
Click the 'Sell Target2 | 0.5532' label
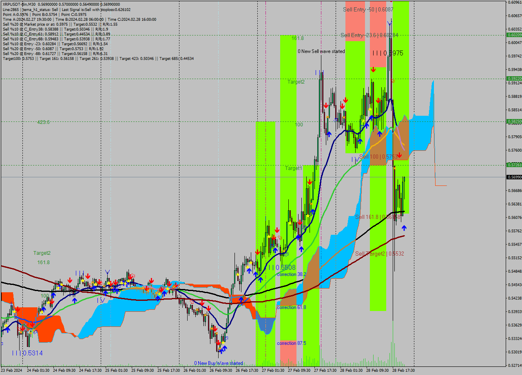[x=379, y=254]
